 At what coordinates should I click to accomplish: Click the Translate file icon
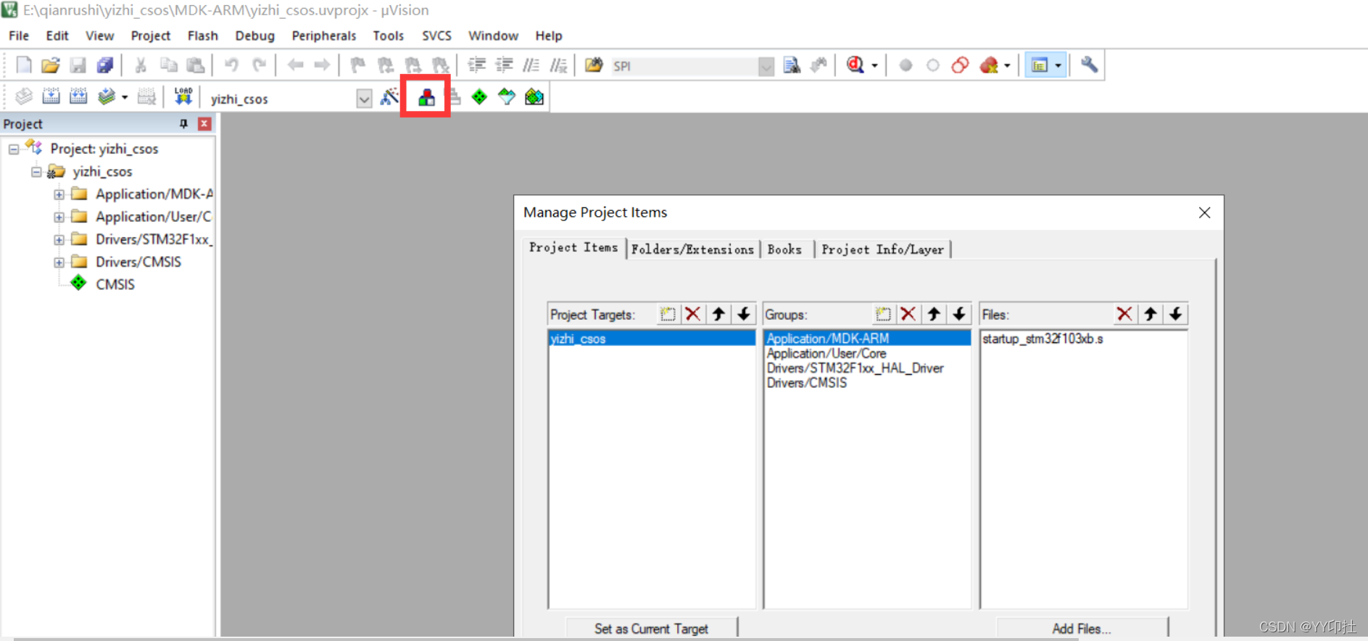tap(24, 96)
